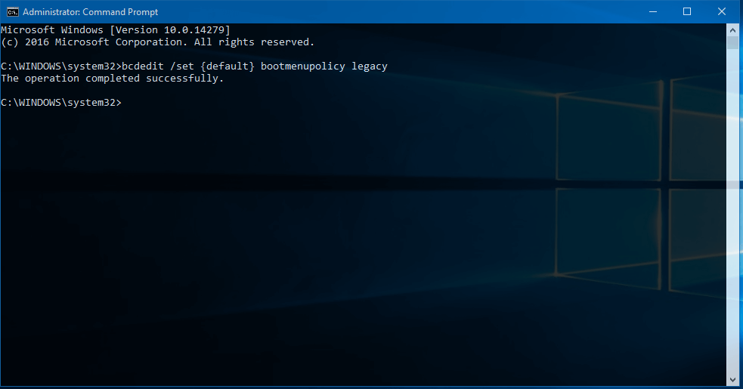Click the last empty C:\WINDOWS\system32> prompt
This screenshot has width=743, height=389.
pos(60,102)
